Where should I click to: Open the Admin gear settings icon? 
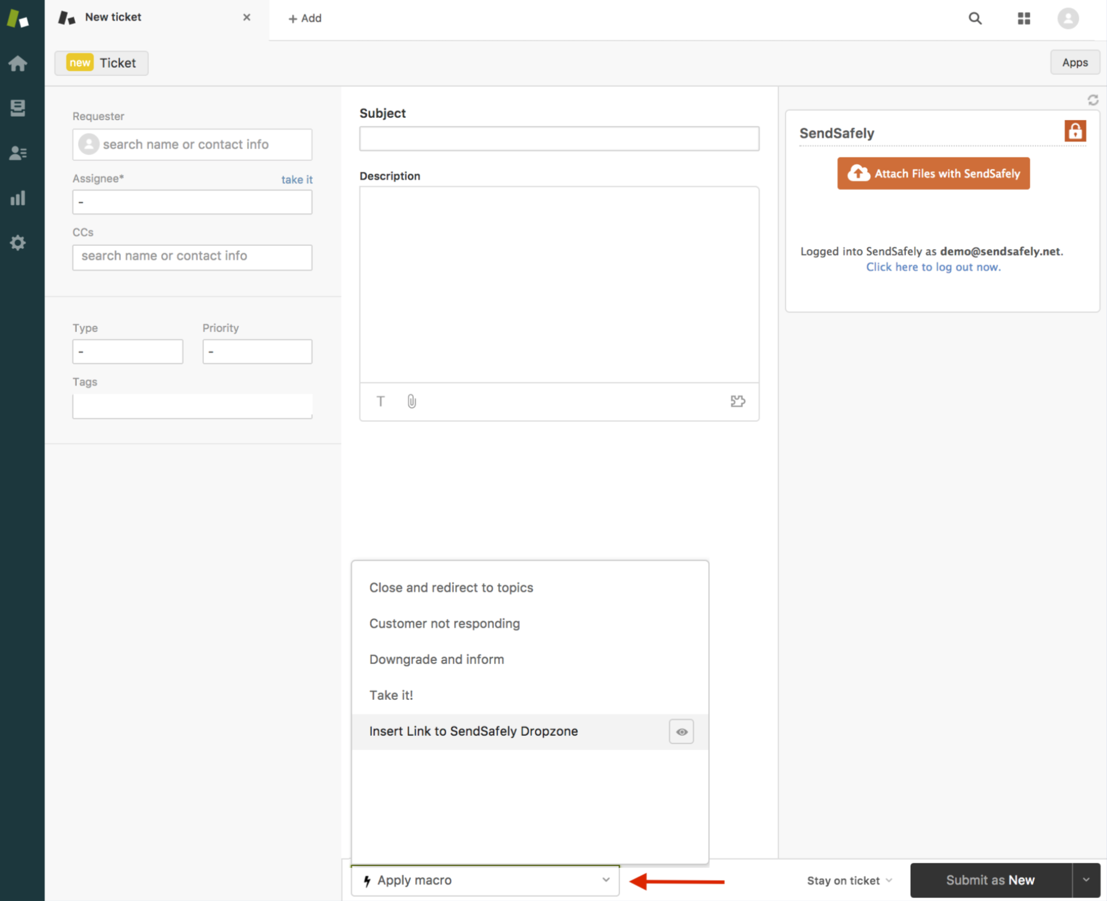18,243
